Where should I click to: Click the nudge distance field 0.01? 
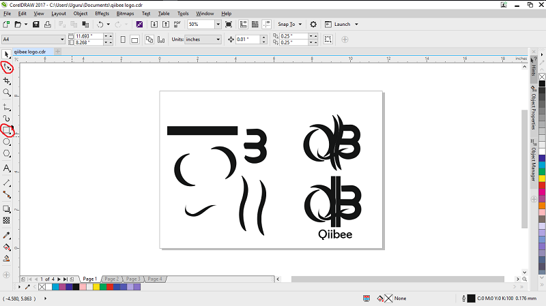pyautogui.click(x=248, y=40)
